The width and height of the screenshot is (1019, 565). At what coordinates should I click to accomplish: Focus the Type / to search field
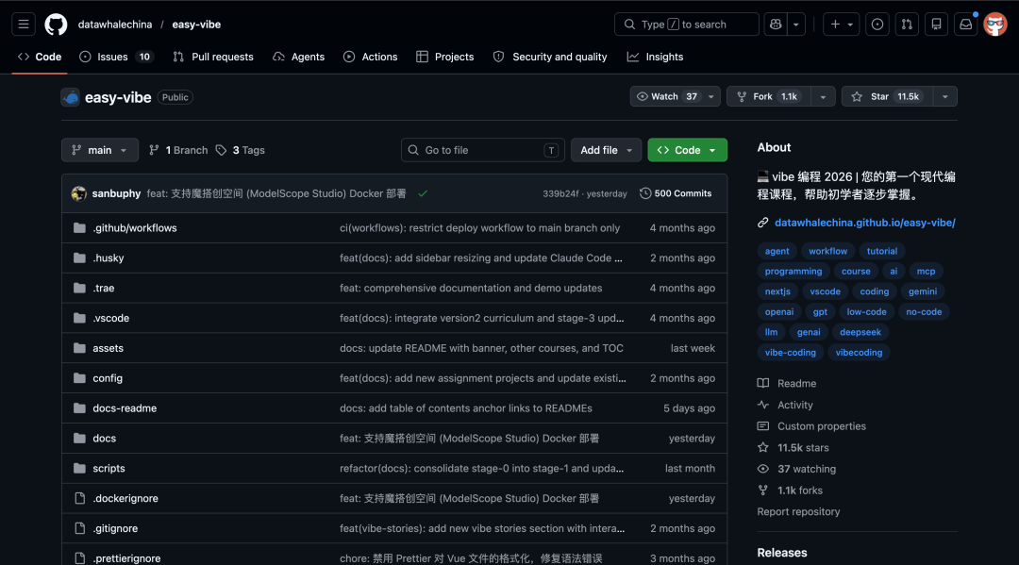pyautogui.click(x=686, y=25)
